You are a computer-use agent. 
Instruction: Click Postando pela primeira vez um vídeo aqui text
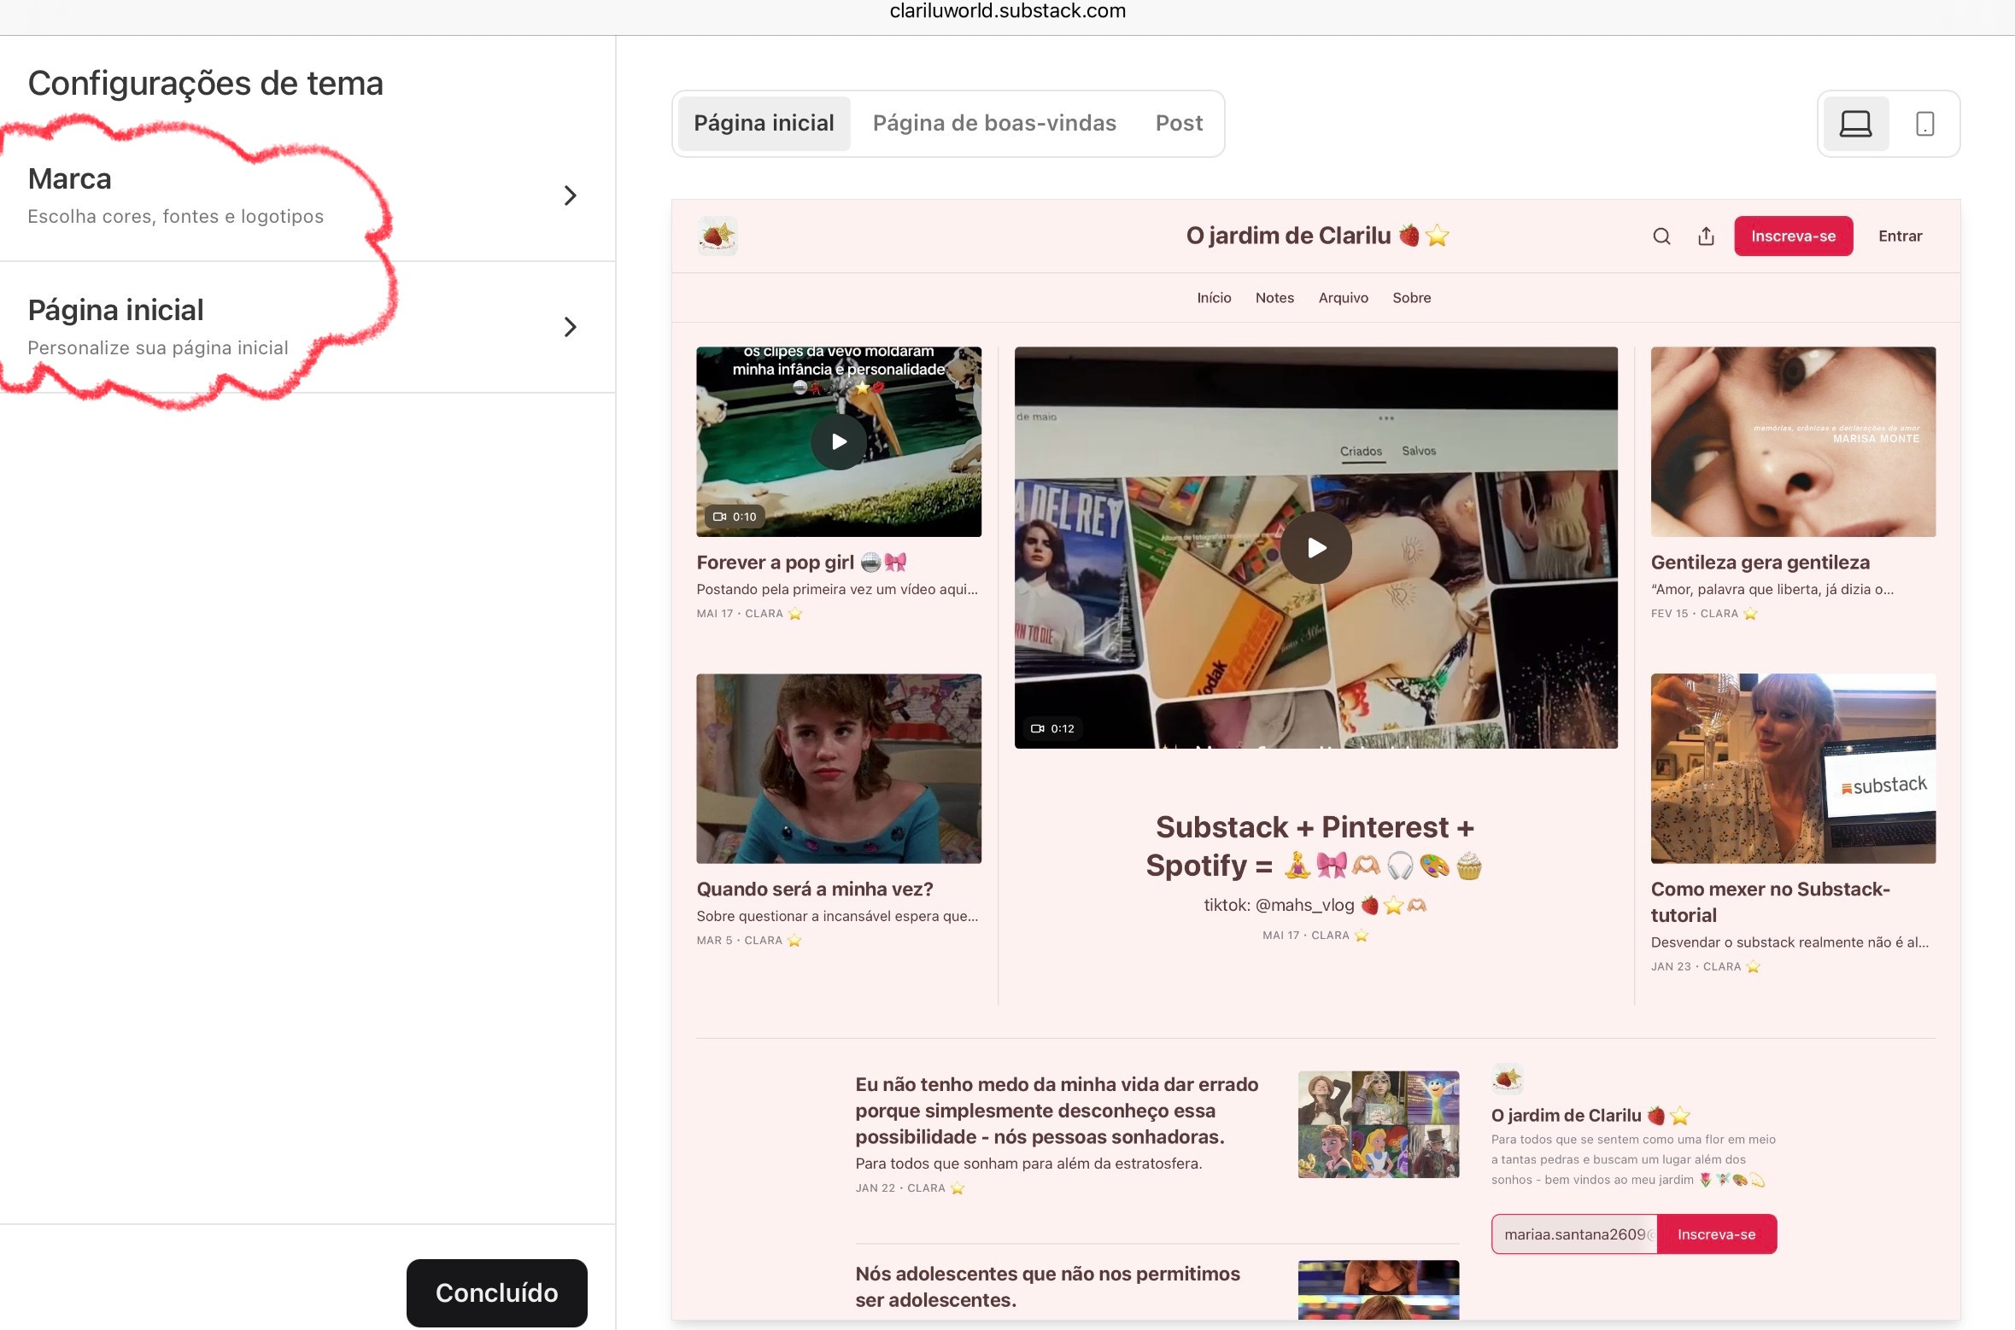point(837,589)
